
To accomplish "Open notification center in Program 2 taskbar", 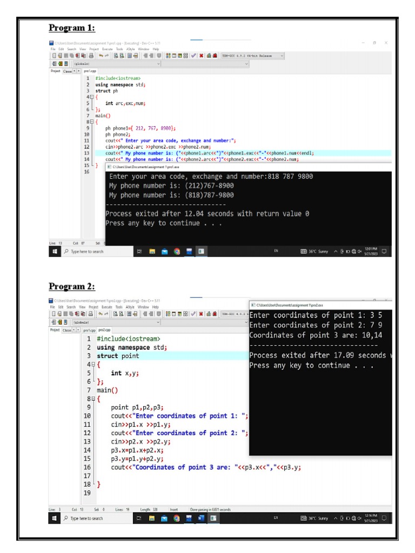I will tap(384, 518).
